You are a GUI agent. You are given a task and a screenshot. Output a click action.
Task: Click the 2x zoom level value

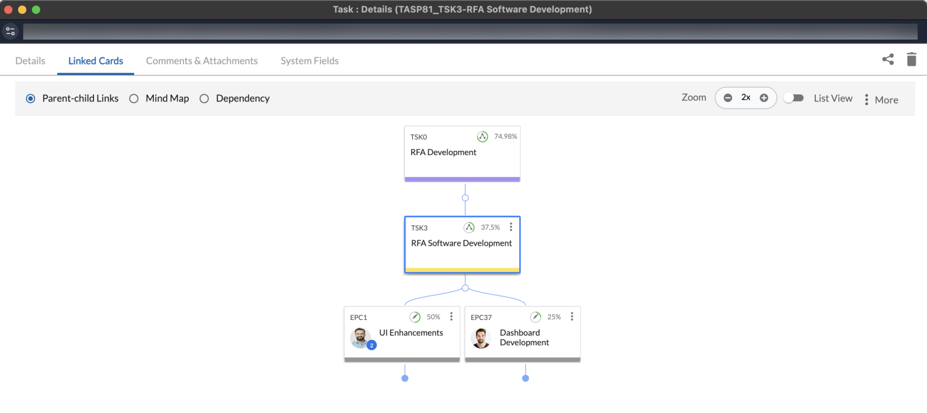pos(746,98)
